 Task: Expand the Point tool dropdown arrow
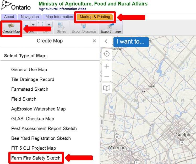[33, 24]
